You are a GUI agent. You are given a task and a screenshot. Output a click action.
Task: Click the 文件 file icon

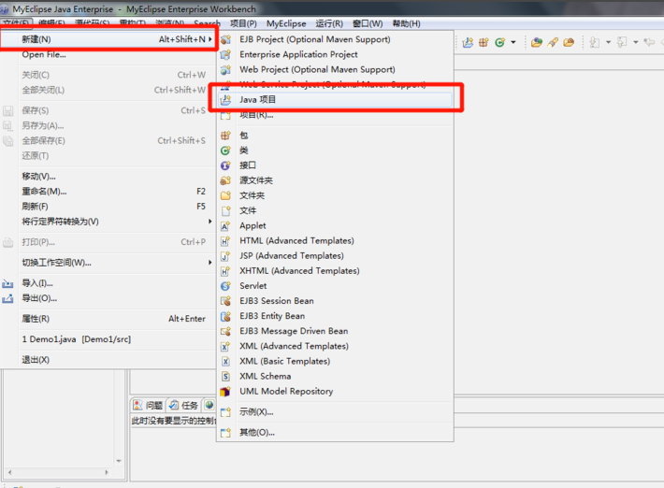225,210
